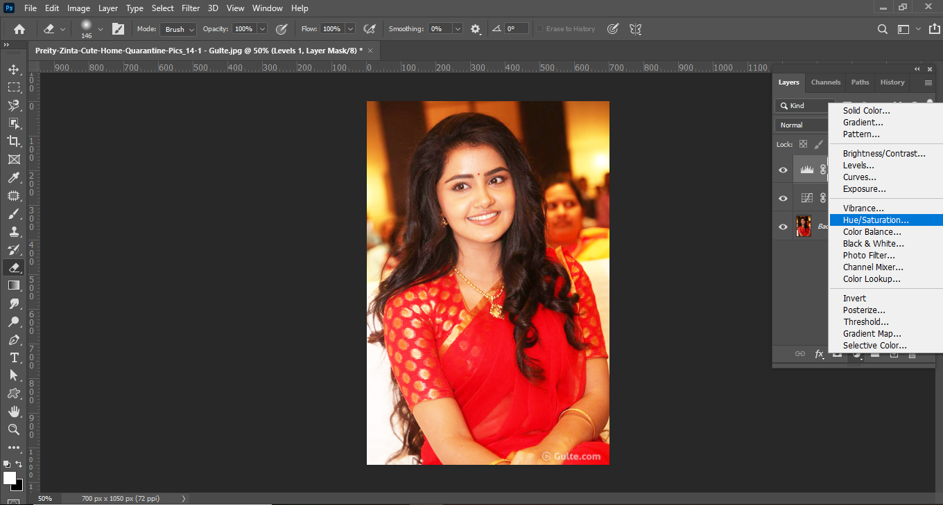Switch to the Channels tab

[825, 82]
